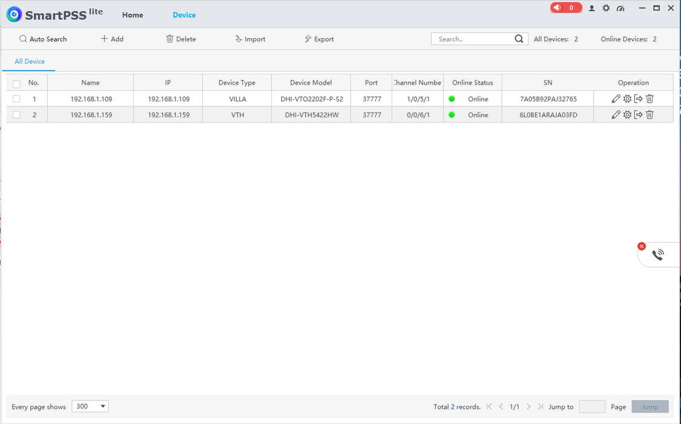Open device config gear for 192.168.1.109
This screenshot has height=424, width=681.
[627, 99]
